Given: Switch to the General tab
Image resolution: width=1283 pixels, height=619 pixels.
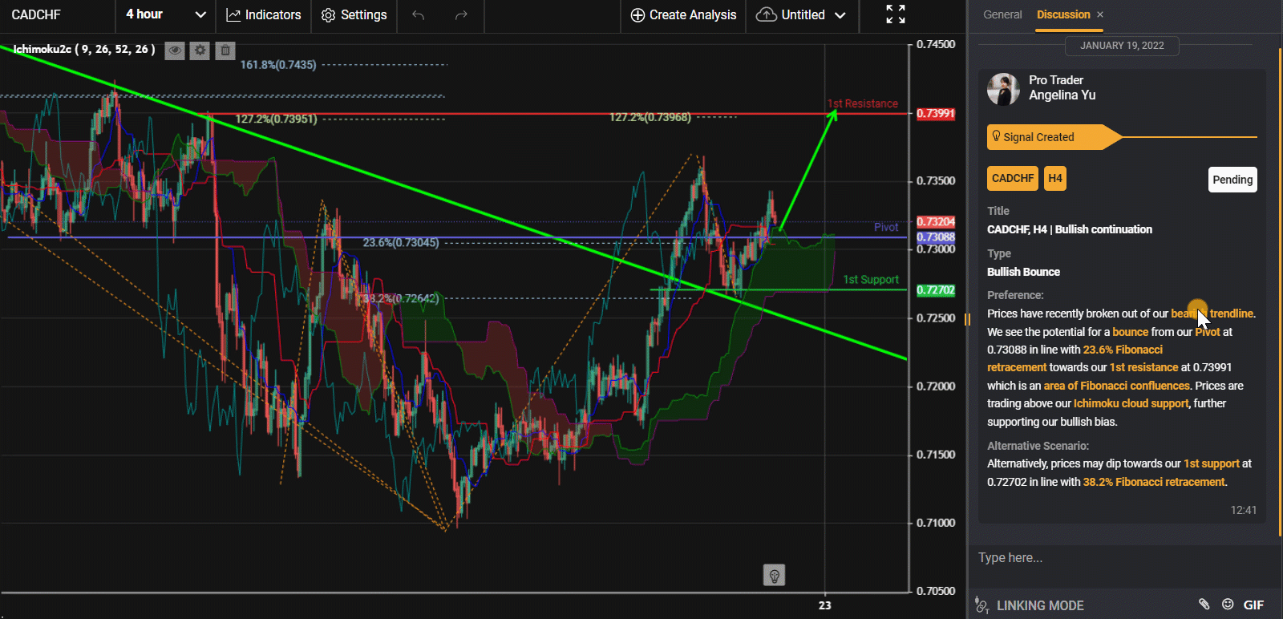Looking at the screenshot, I should pyautogui.click(x=1002, y=14).
